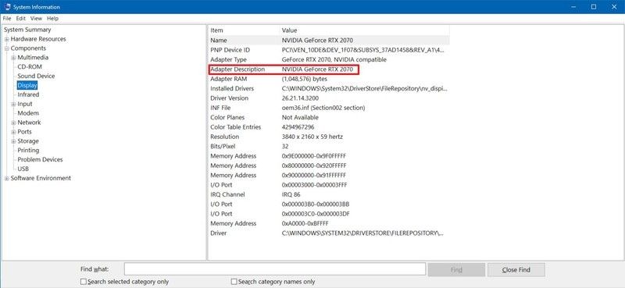
Task: Click the System Information title bar icon
Action: click(x=8, y=7)
